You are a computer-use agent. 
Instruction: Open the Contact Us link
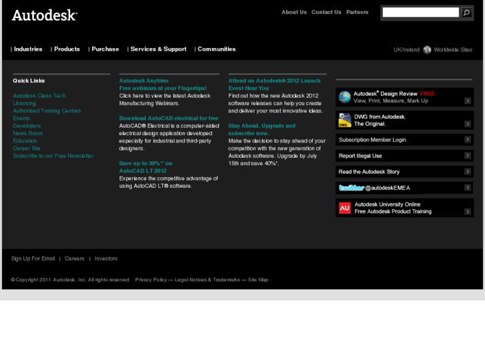click(326, 12)
